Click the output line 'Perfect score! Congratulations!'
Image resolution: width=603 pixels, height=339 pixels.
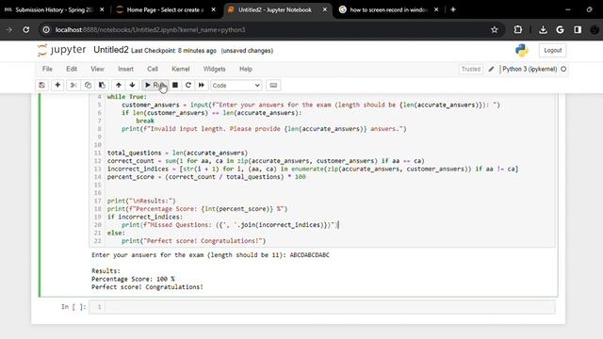[x=147, y=287]
